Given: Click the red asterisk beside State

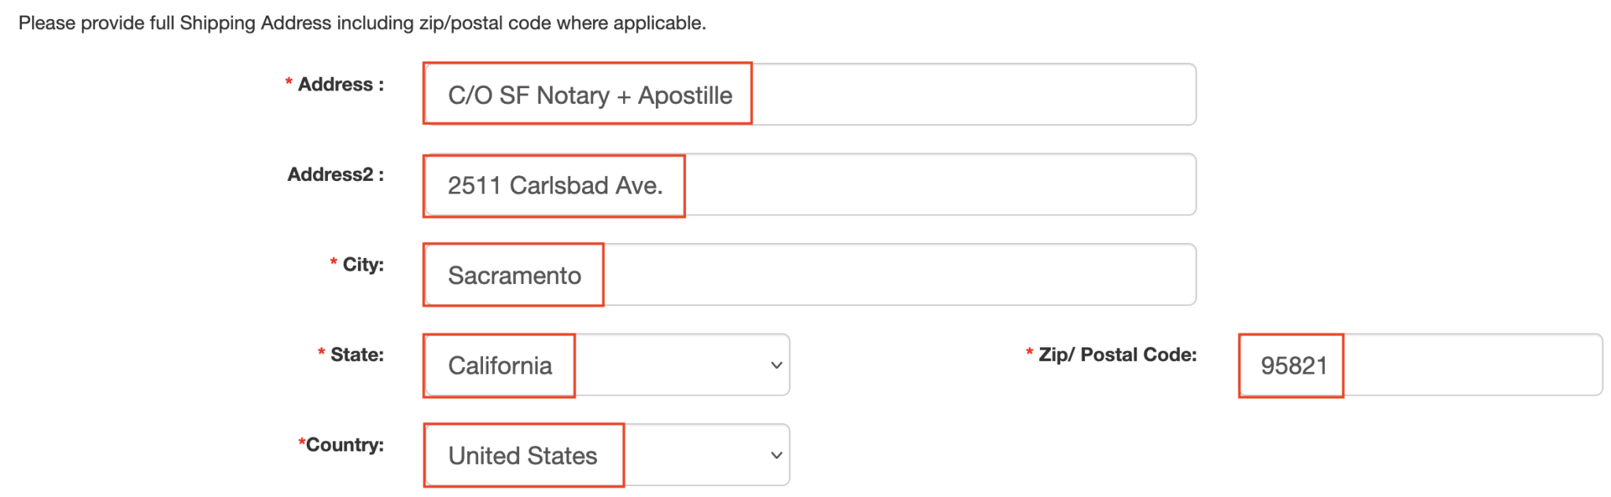Looking at the screenshot, I should tap(321, 352).
